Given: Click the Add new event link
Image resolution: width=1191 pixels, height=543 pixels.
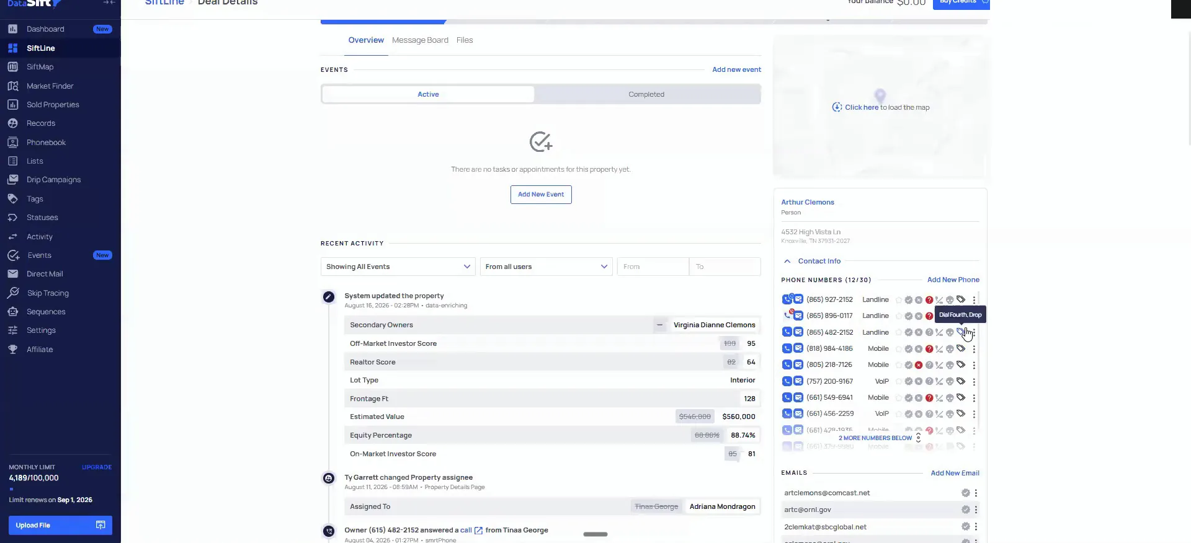Looking at the screenshot, I should click(x=736, y=69).
